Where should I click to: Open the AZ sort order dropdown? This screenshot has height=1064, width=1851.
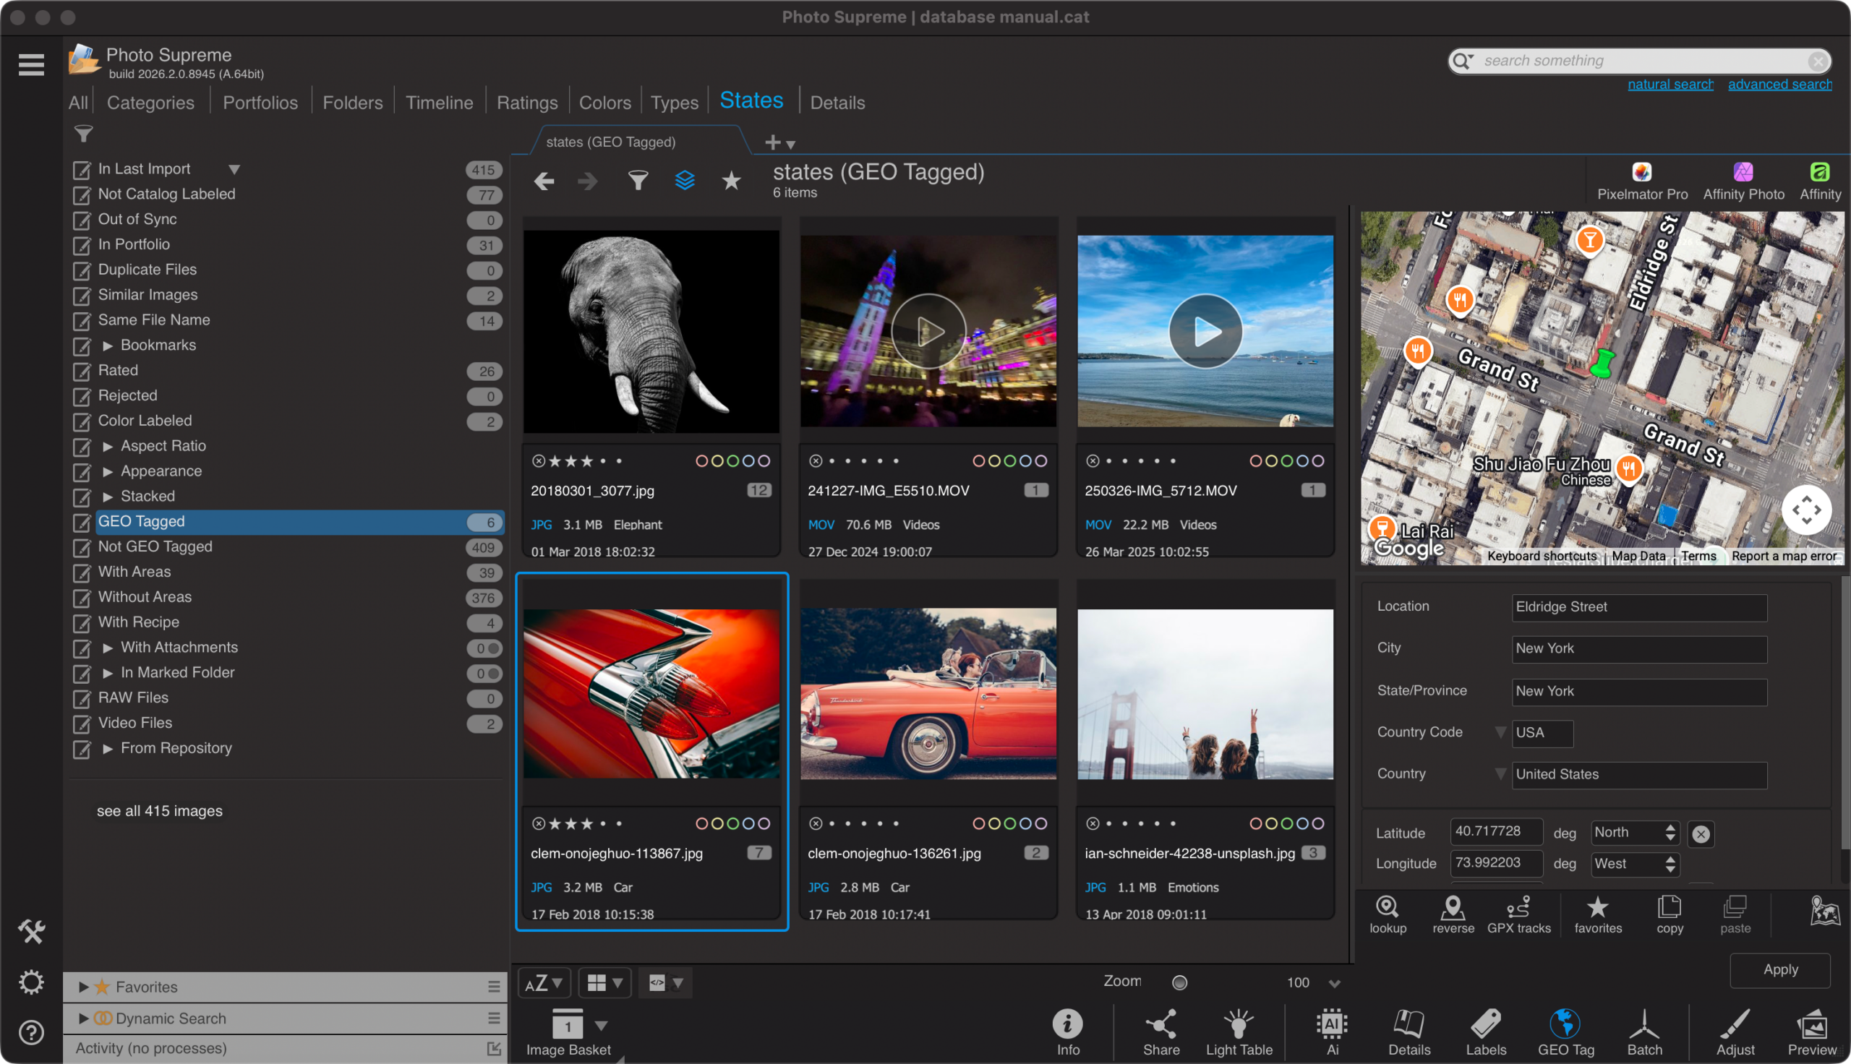coord(544,983)
